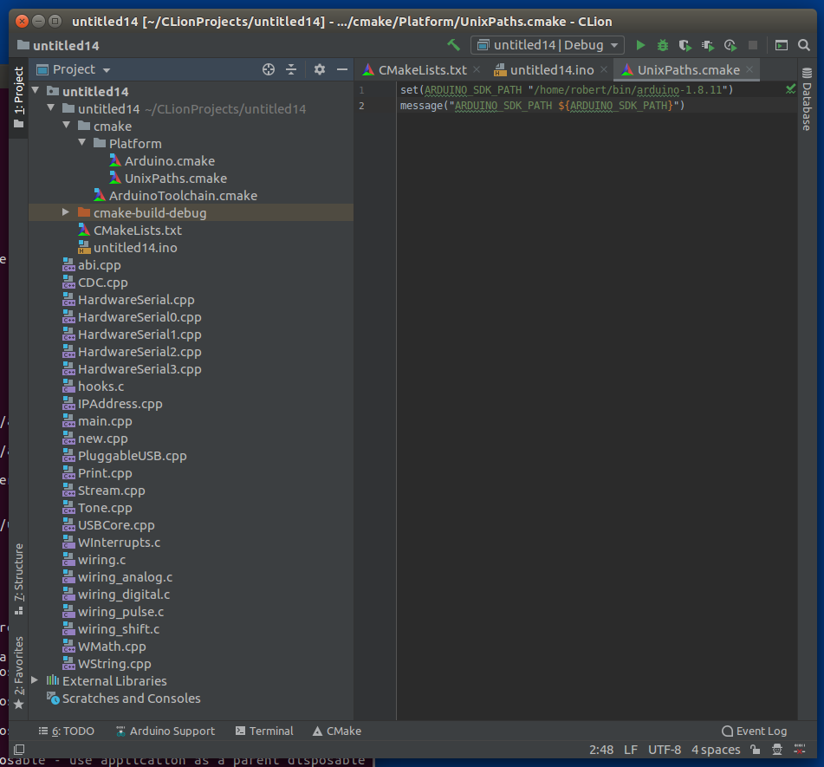The height and width of the screenshot is (767, 824).
Task: Collapse the Platform folder arrow
Action: tap(82, 142)
